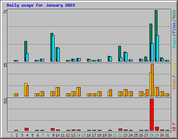The image size is (178, 139).
Task: Click the y-axis maximum value 311
Action: [x=5, y=101]
